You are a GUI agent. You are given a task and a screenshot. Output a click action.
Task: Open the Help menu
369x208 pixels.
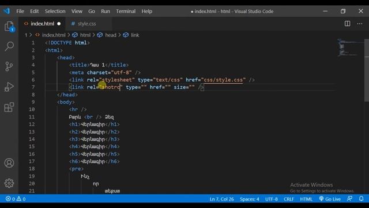pos(147,11)
